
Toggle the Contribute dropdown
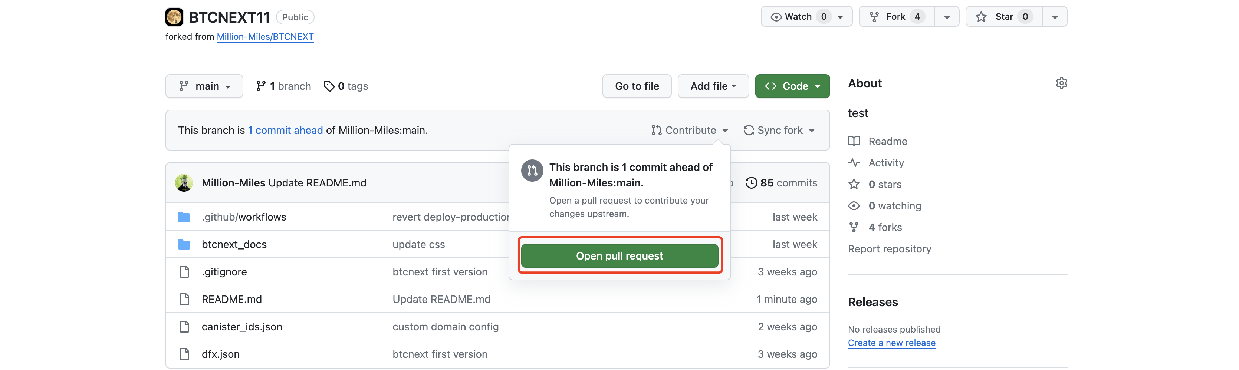690,130
